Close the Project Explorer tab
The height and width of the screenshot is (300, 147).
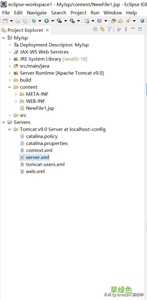click(47, 30)
